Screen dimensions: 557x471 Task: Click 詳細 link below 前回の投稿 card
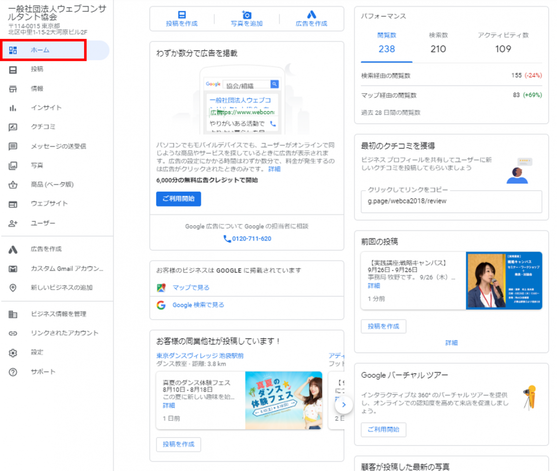click(451, 343)
